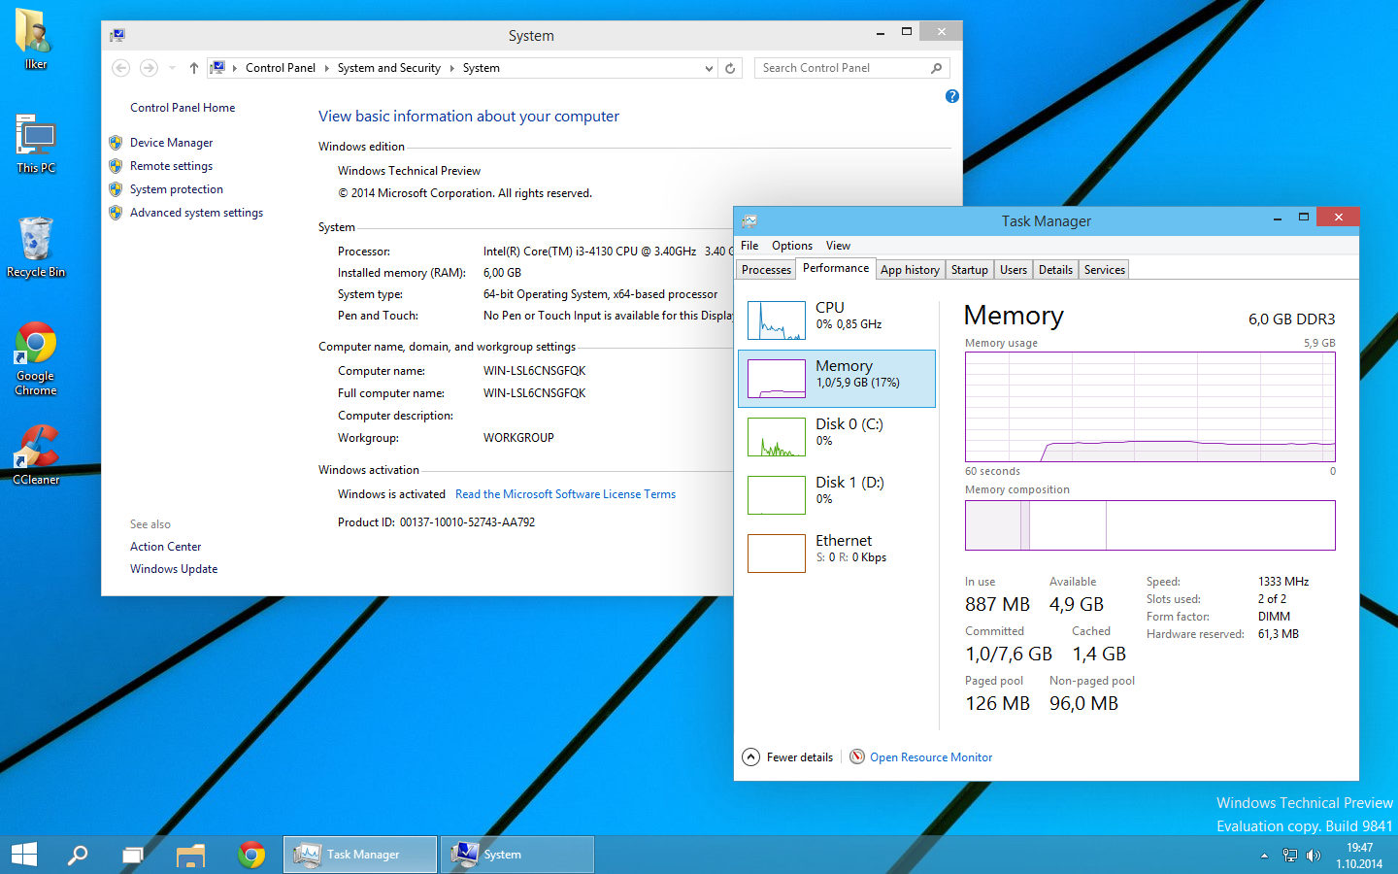Screen dimensions: 1398x874
Task: Open Resource Monitor link
Action: click(x=931, y=757)
